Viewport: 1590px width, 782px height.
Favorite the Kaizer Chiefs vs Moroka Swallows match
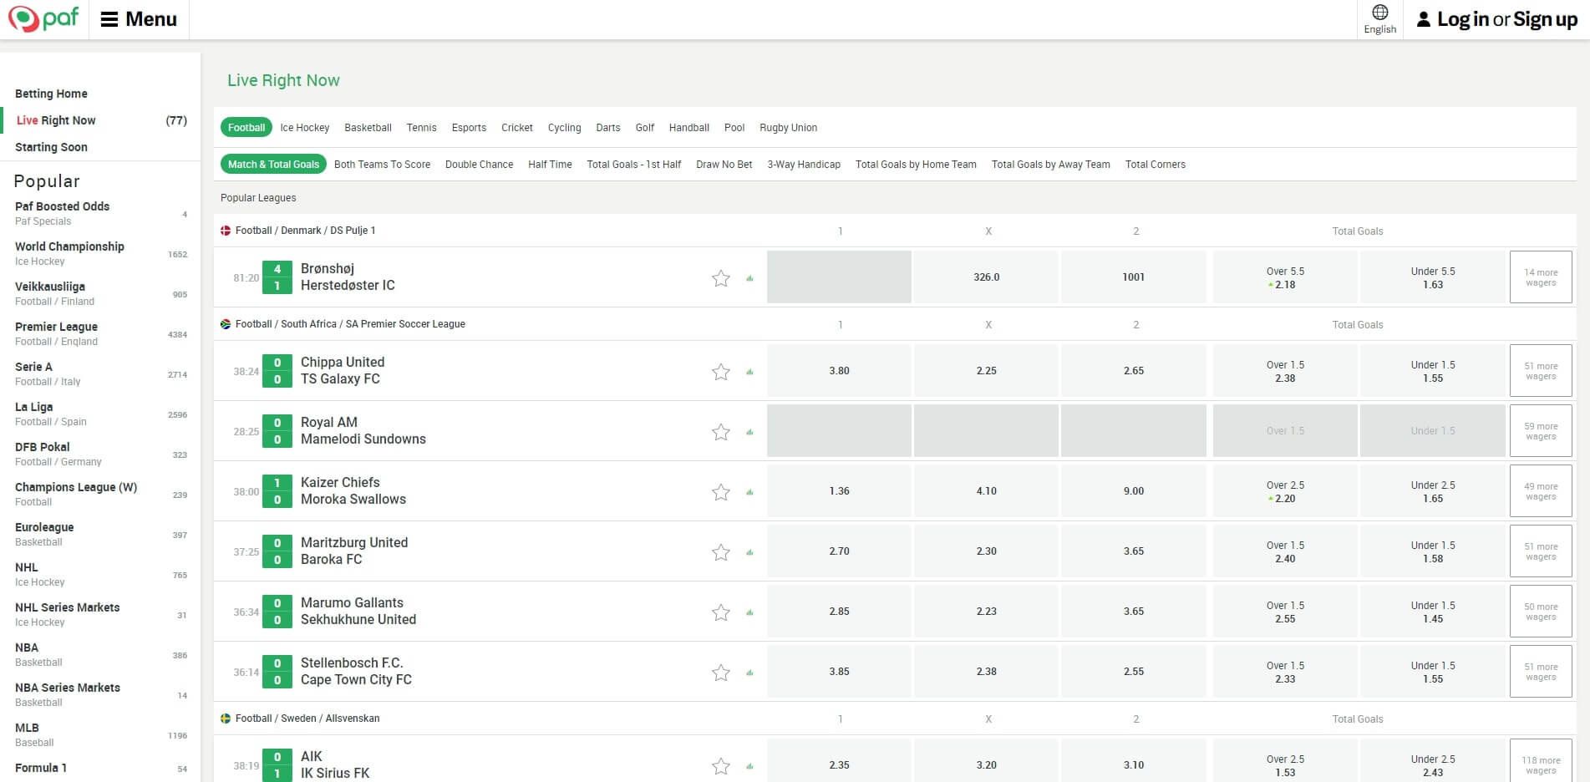point(721,492)
